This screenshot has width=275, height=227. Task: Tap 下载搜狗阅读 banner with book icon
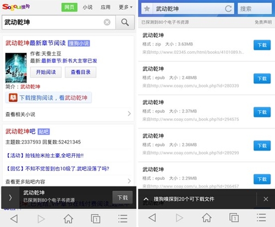pyautogui.click(x=48, y=98)
